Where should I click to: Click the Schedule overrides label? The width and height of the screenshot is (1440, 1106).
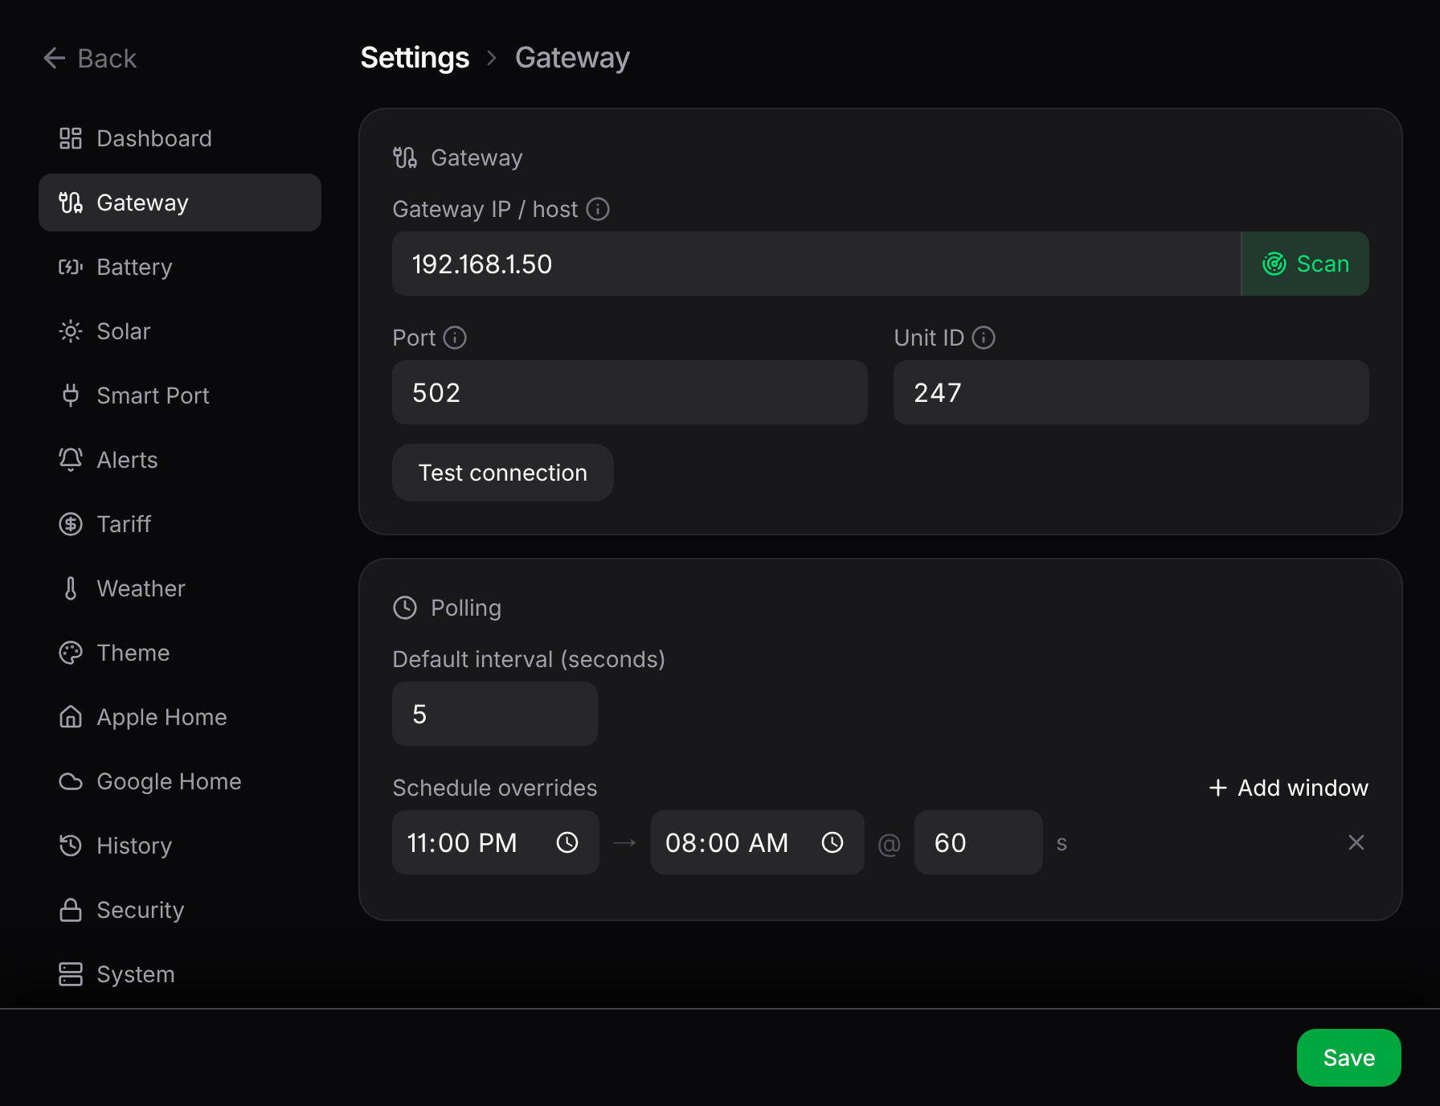coord(495,788)
